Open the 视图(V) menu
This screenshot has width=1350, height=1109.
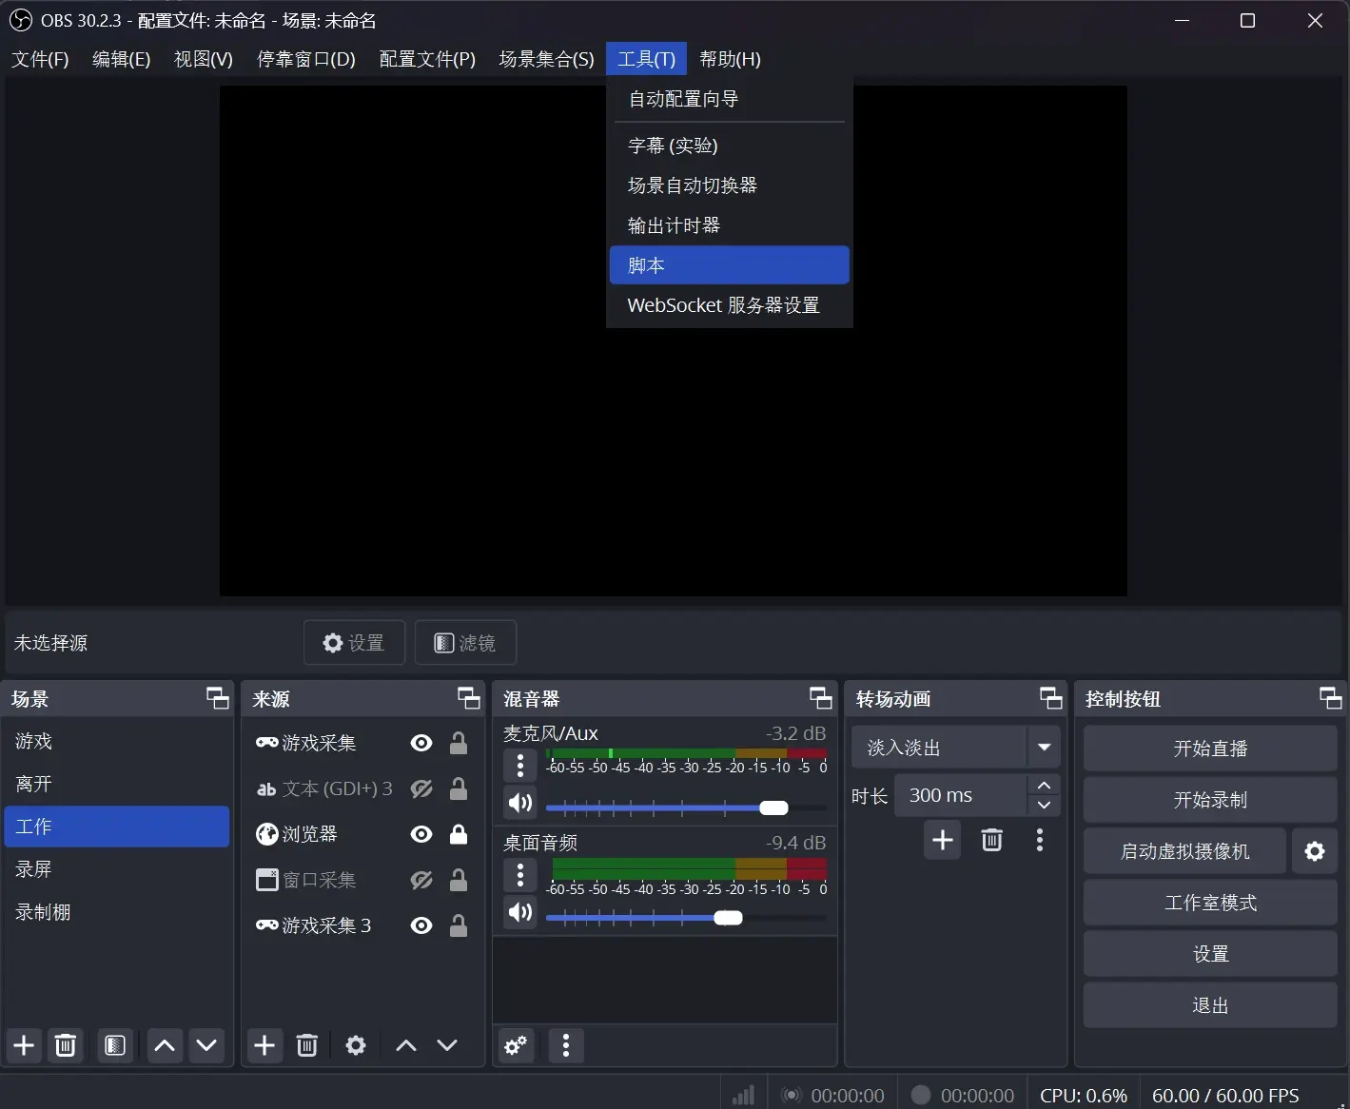[203, 59]
